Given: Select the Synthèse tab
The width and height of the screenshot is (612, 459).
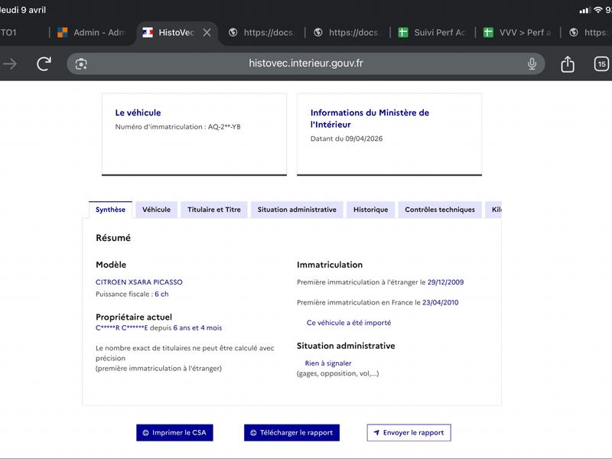Looking at the screenshot, I should pos(110,210).
